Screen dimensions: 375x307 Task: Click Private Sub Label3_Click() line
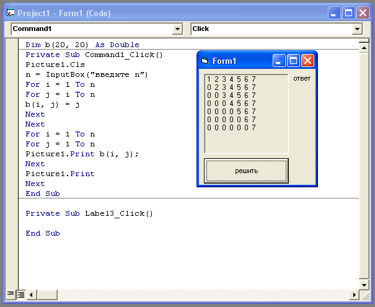(x=89, y=213)
